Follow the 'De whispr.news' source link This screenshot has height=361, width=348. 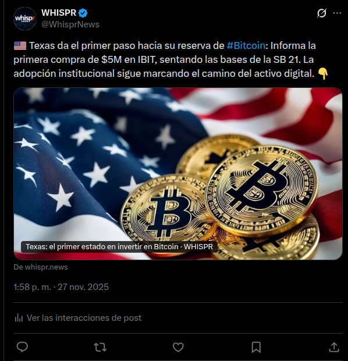pos(41,267)
